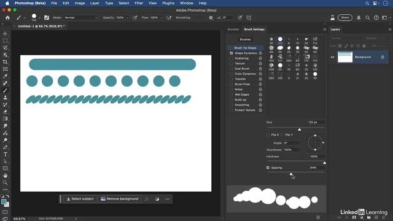Open the Brush Settings panel menu

(325, 29)
